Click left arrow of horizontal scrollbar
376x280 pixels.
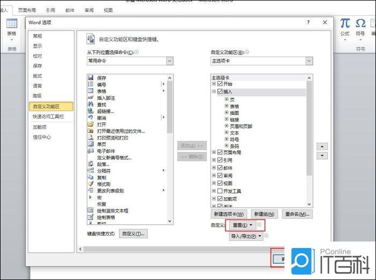pos(80,249)
